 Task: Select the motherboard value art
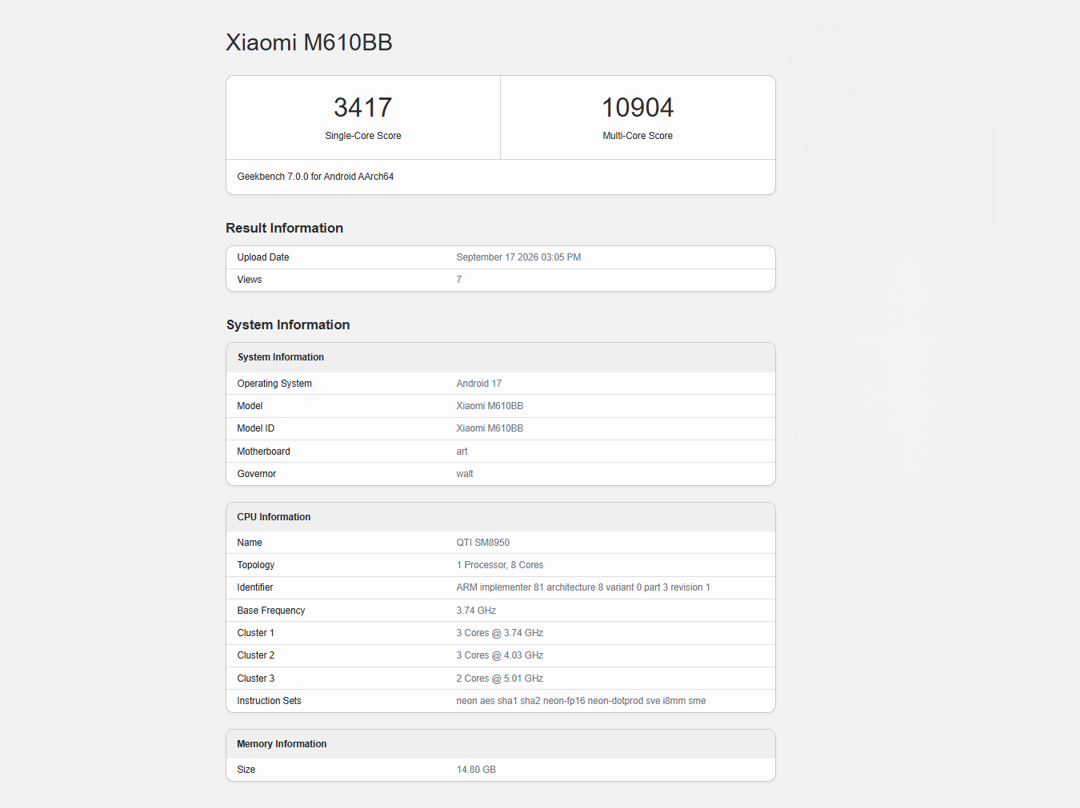pos(462,452)
